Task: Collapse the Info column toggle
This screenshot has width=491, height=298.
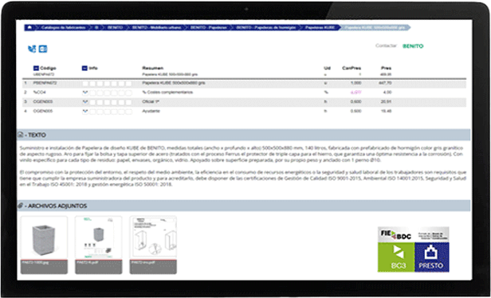Action: pos(84,69)
